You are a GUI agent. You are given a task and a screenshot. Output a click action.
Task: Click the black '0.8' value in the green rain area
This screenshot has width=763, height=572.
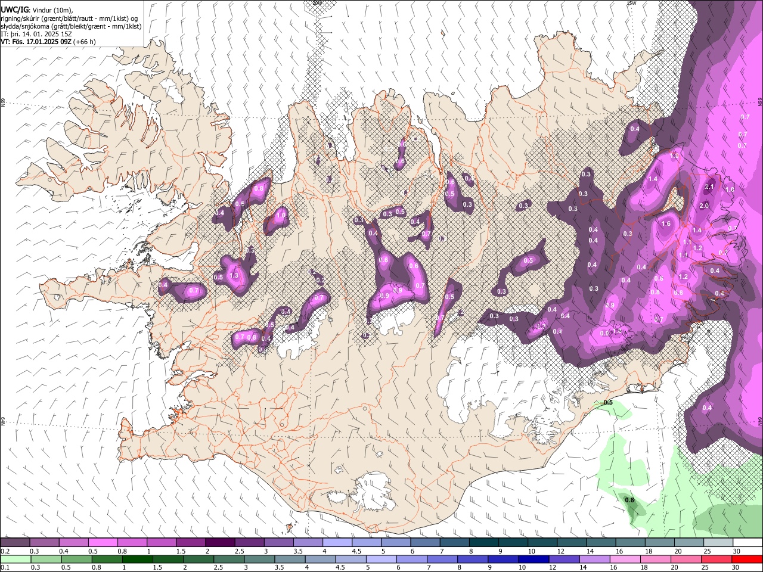tap(629, 500)
